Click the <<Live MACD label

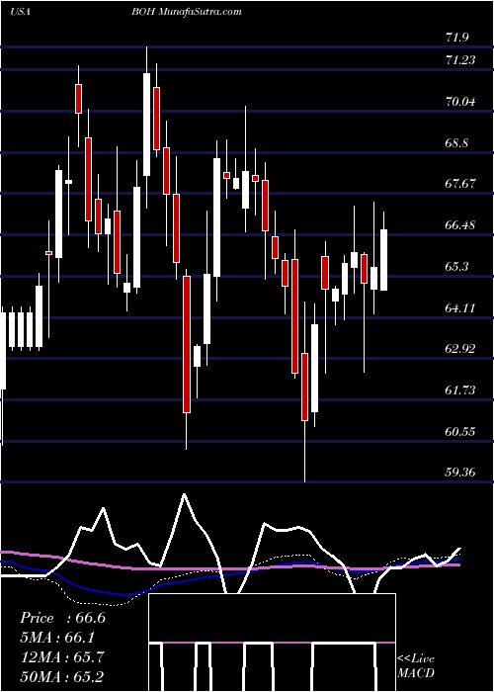[x=416, y=666]
